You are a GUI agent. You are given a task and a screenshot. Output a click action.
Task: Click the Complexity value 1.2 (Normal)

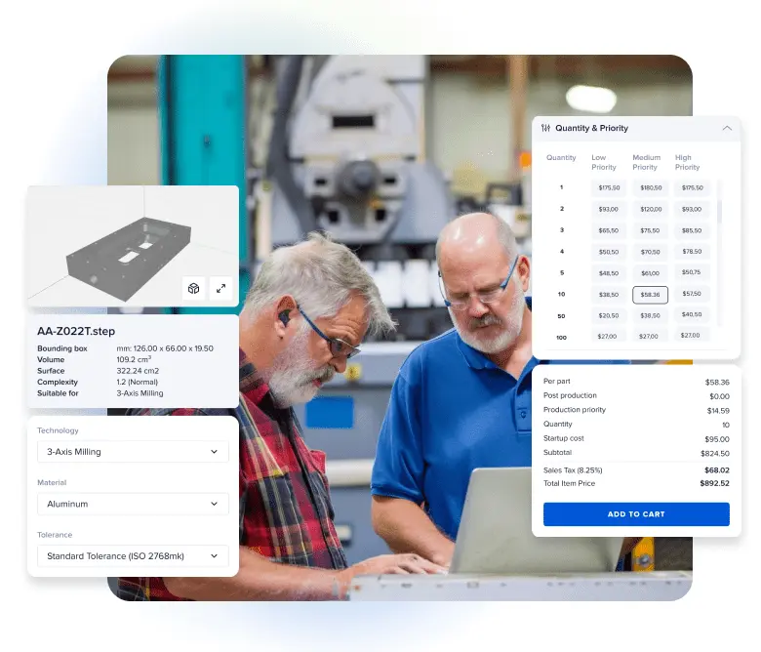(138, 382)
